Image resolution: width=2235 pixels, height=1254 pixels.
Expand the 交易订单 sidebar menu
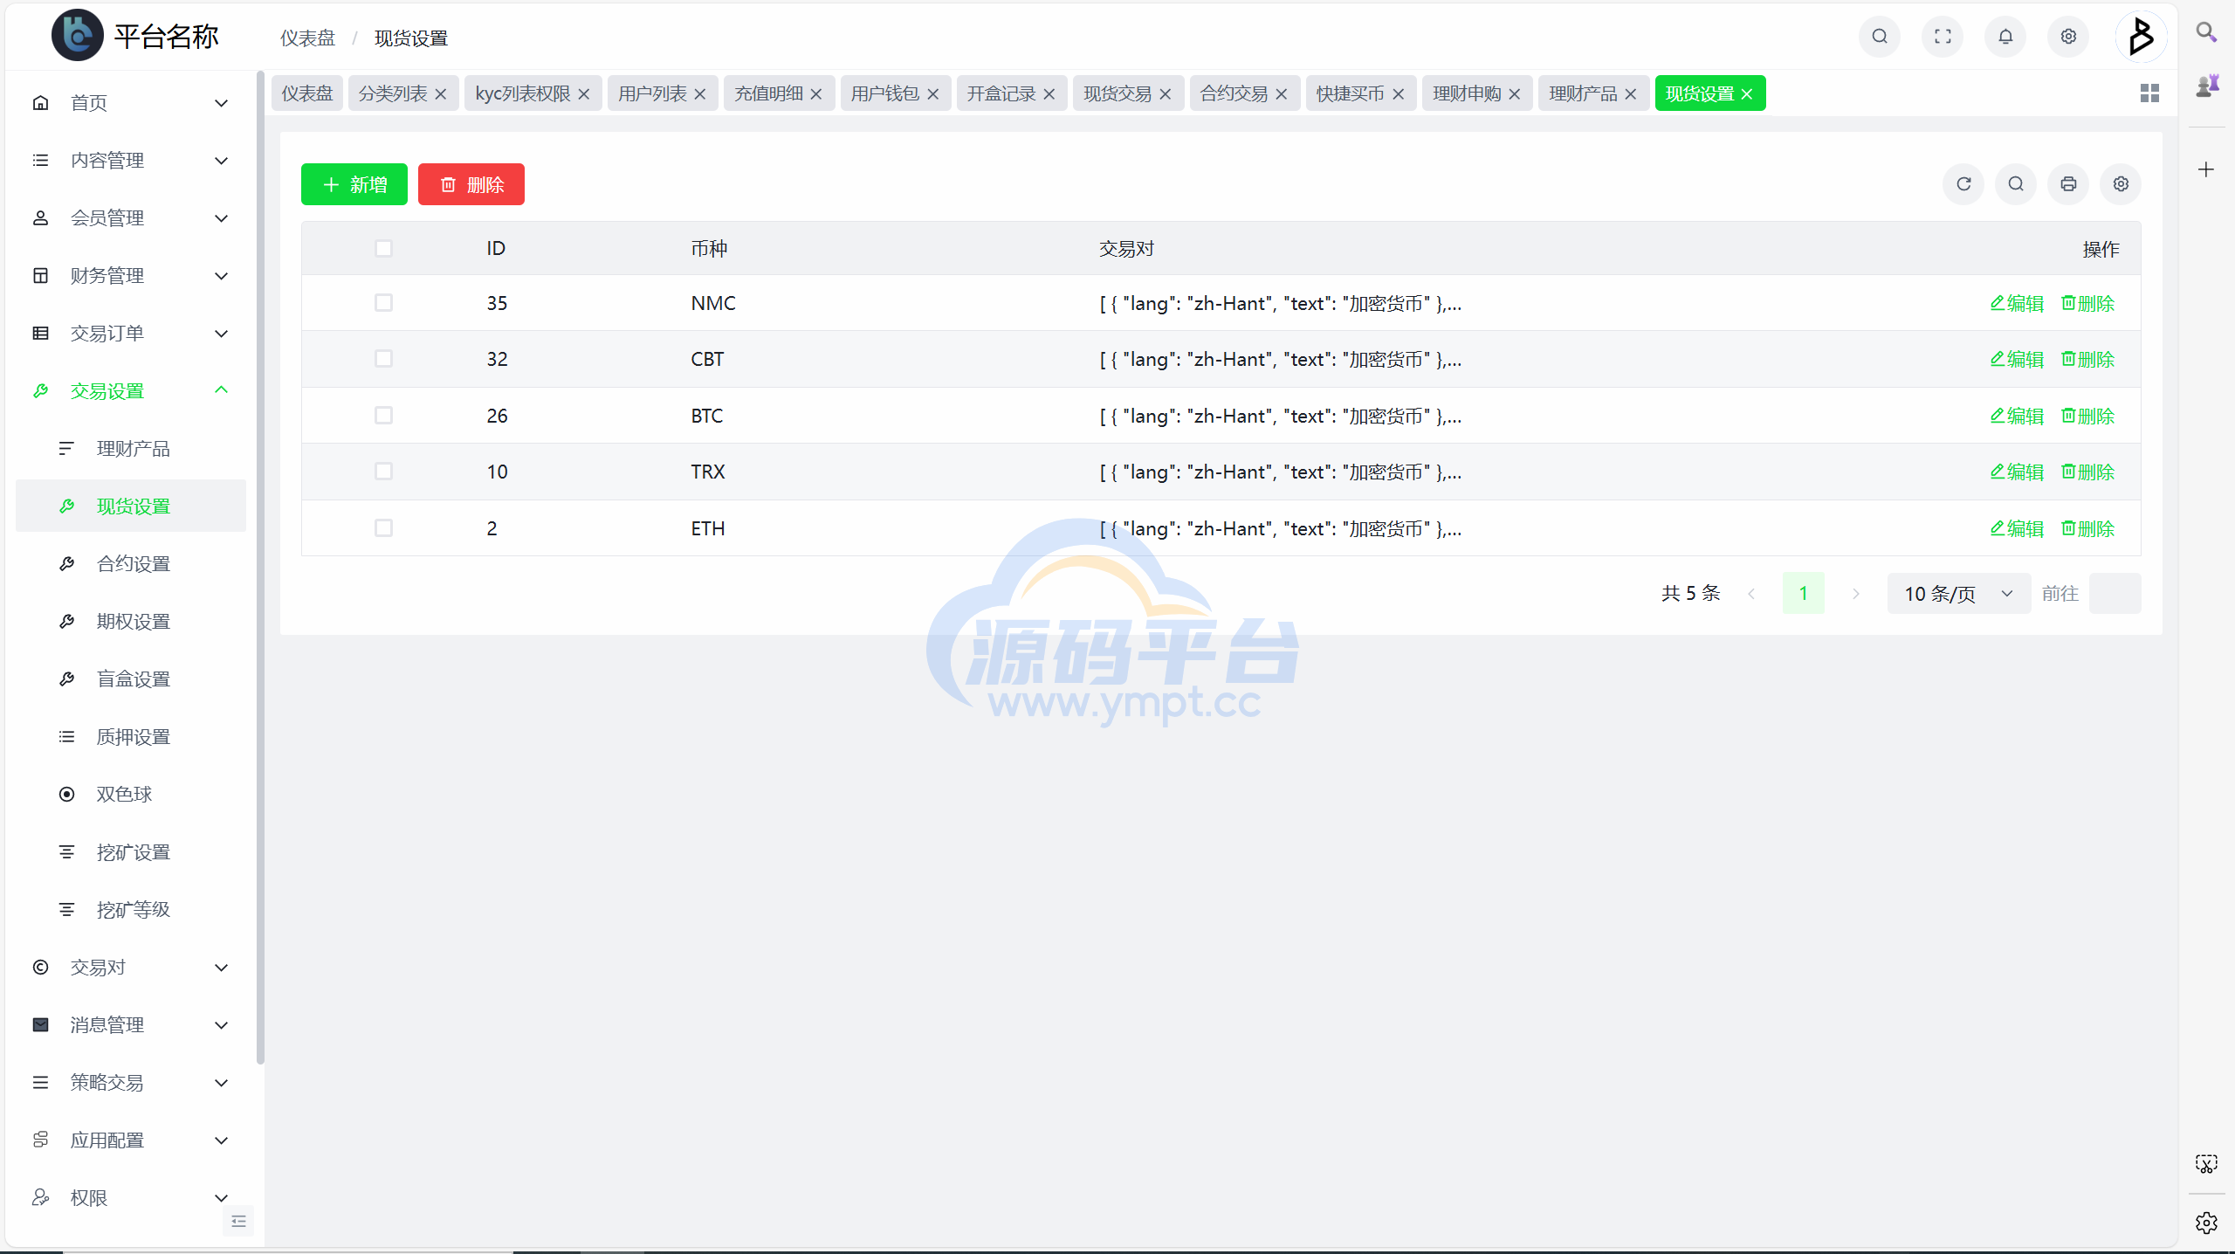click(131, 334)
